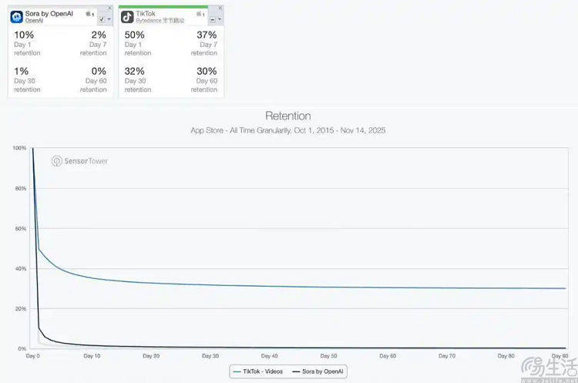Expand the dropdown arrow on Sora card
The height and width of the screenshot is (383, 578).
coord(109,18)
